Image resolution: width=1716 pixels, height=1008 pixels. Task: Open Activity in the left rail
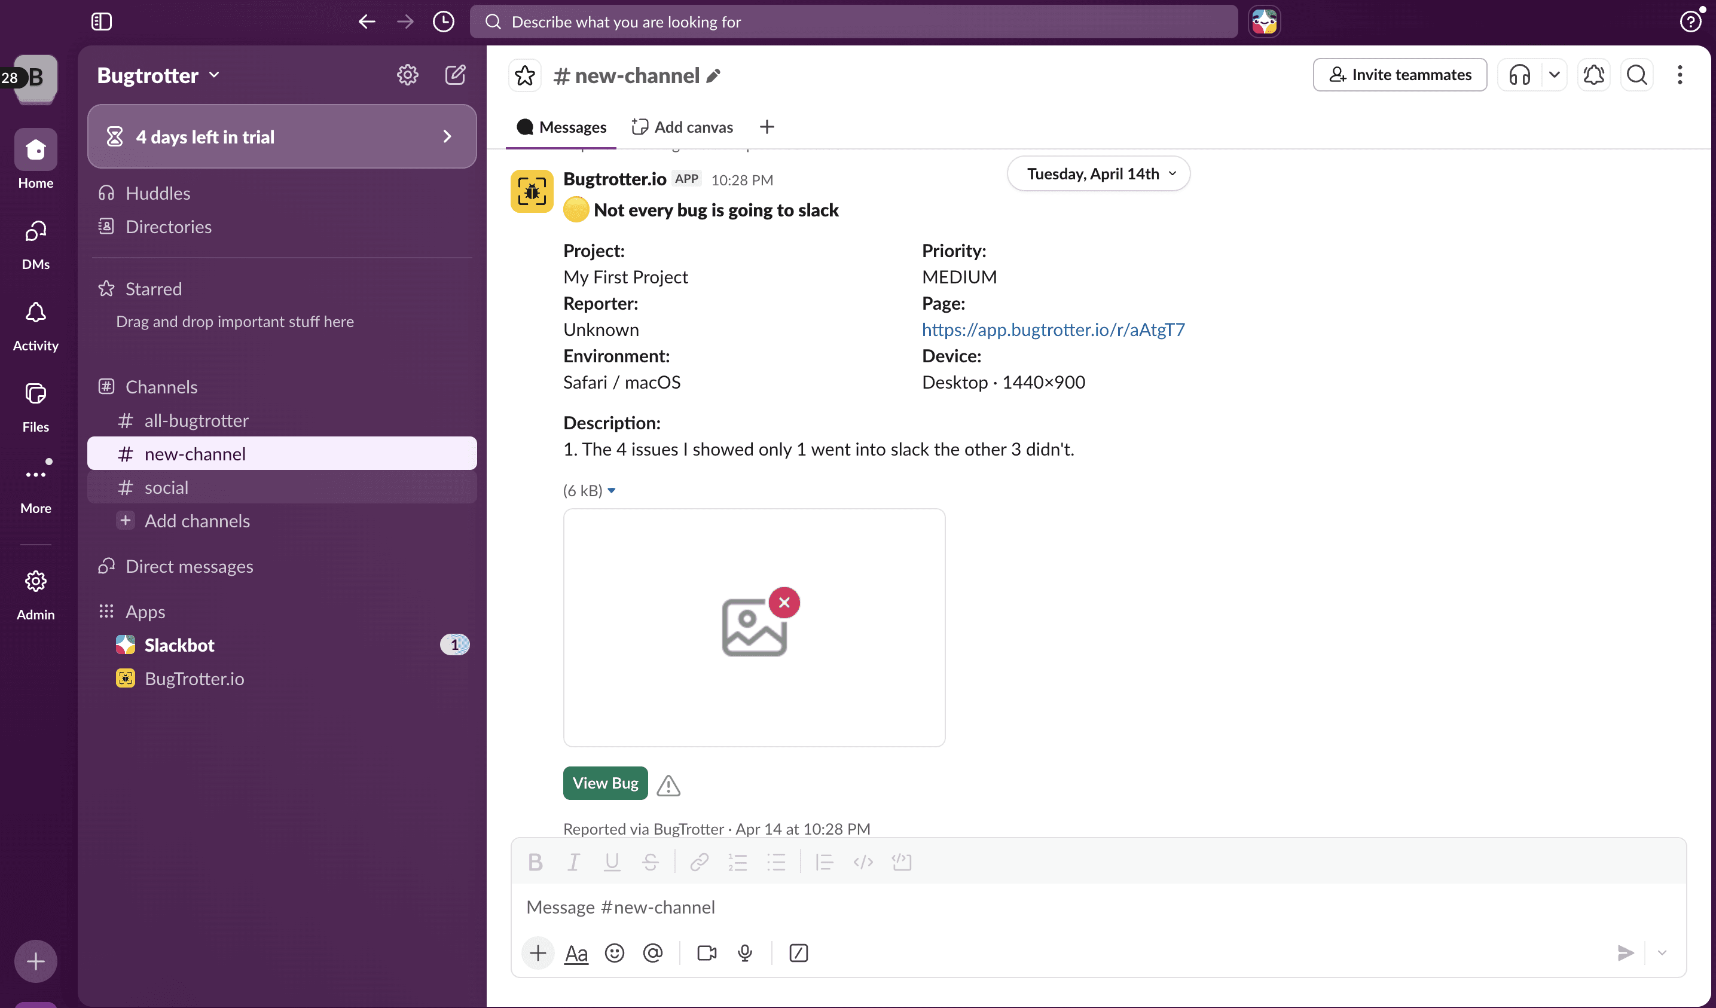(x=35, y=327)
